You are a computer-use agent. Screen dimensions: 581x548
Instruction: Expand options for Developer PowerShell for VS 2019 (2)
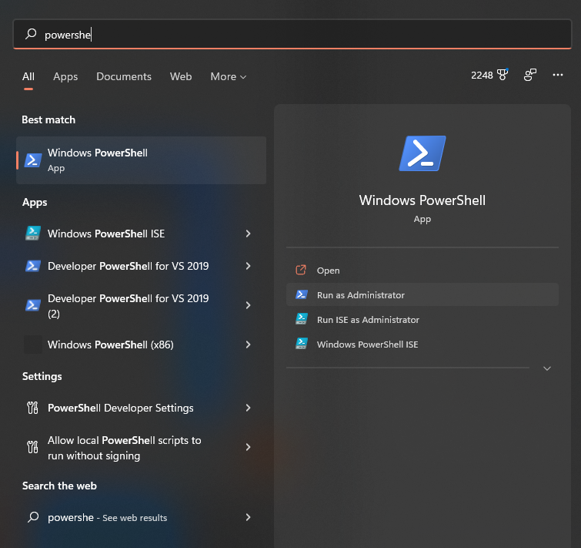click(249, 305)
